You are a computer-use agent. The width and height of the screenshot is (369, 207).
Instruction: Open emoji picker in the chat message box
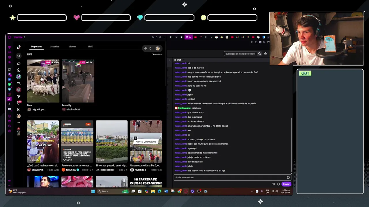click(x=288, y=178)
